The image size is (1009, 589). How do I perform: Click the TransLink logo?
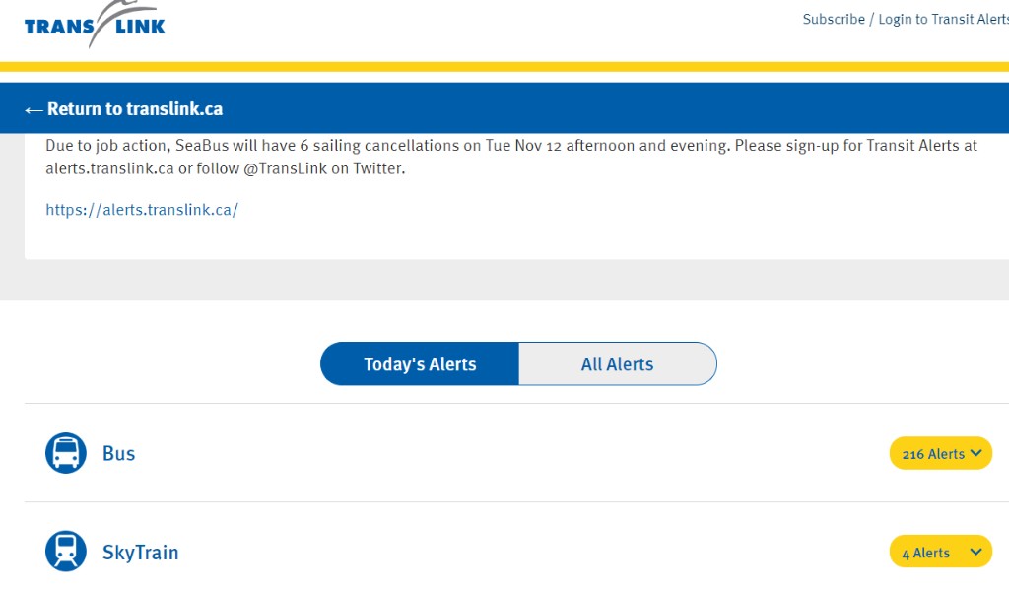point(95,24)
